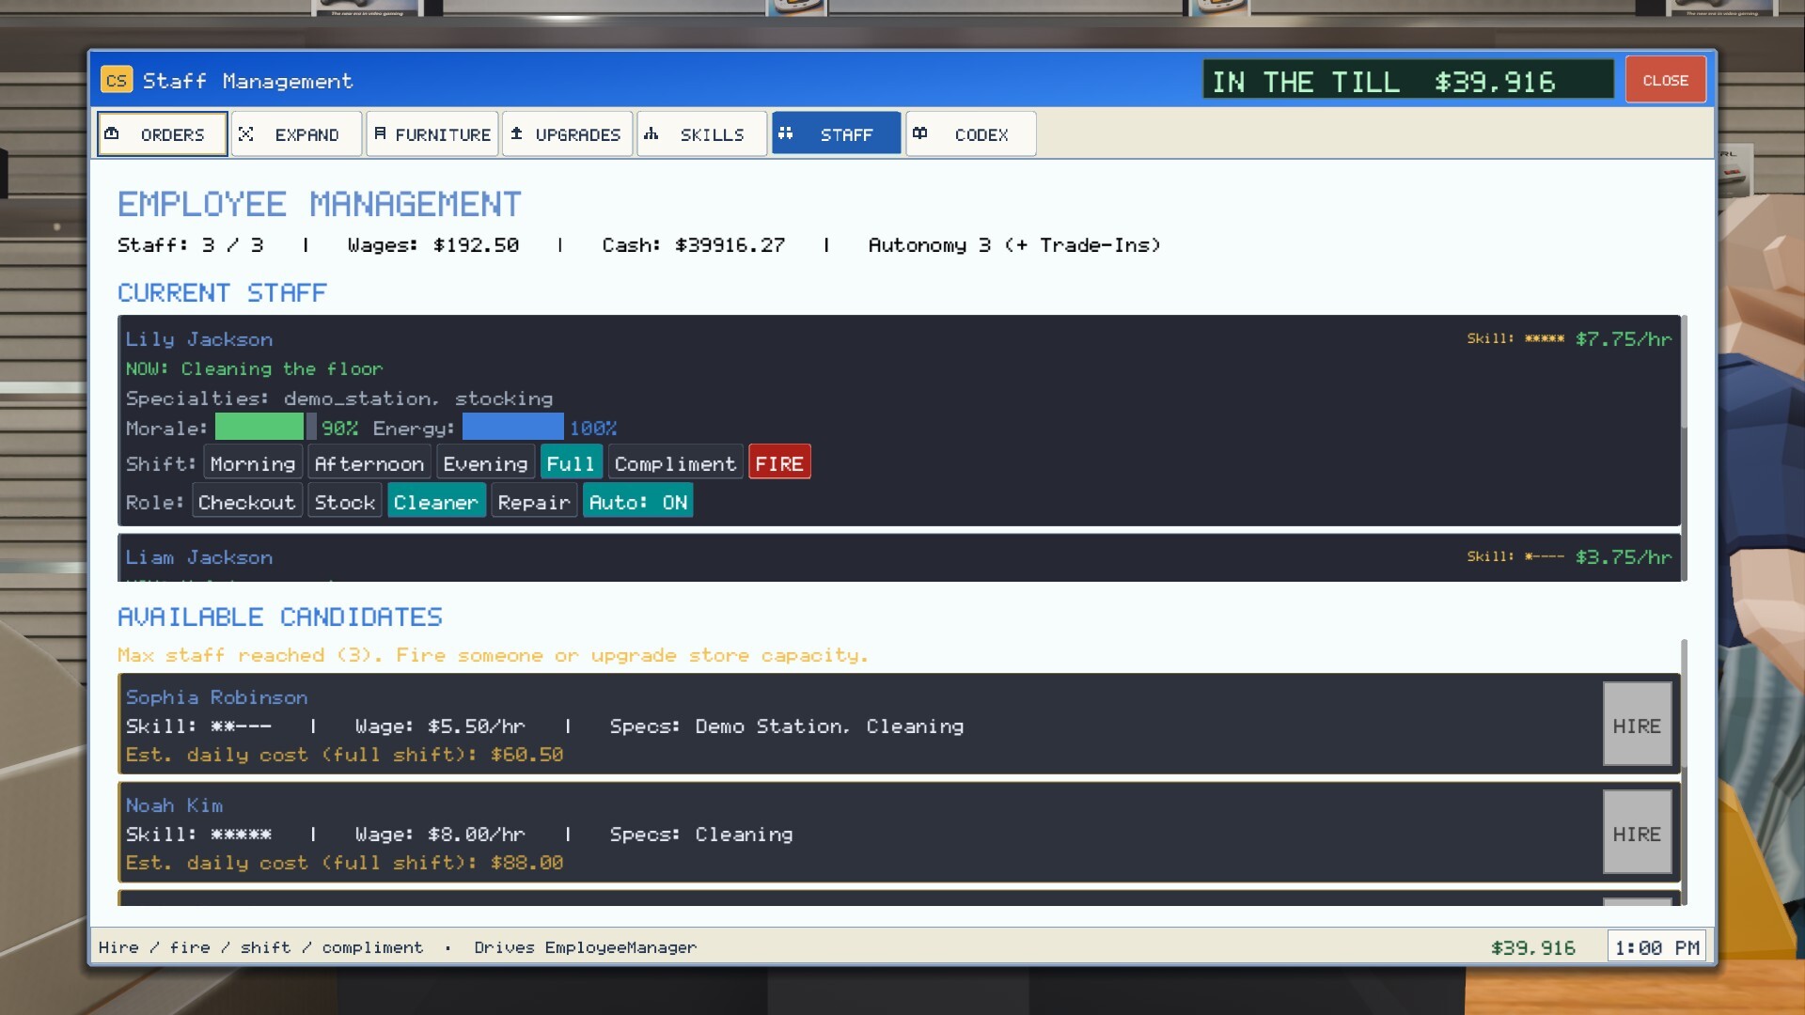Image resolution: width=1805 pixels, height=1015 pixels.
Task: Click the Autonomy 3 (+ Trade-Ins) text
Action: [1014, 245]
